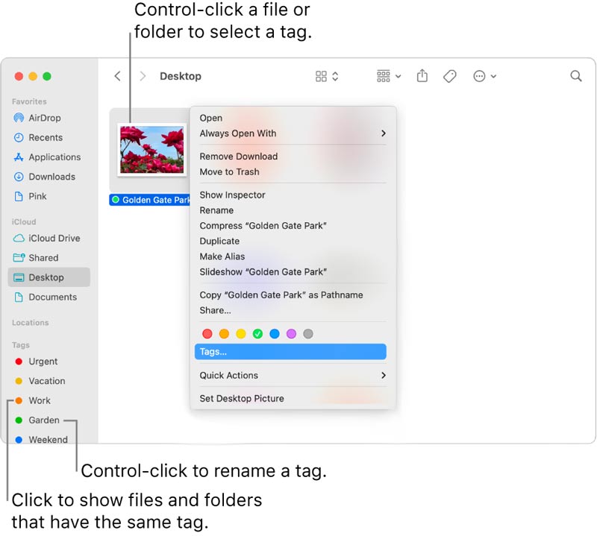Click the Search magnifier icon
The height and width of the screenshot is (536, 597).
coord(575,76)
